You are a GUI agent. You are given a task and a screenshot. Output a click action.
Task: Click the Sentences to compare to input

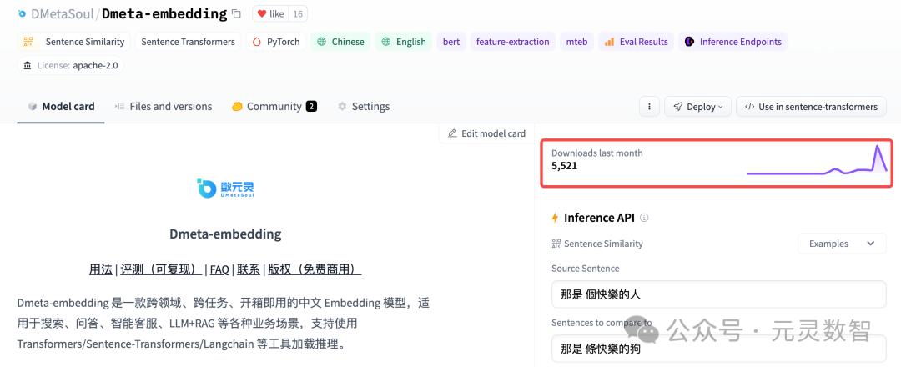pos(719,349)
